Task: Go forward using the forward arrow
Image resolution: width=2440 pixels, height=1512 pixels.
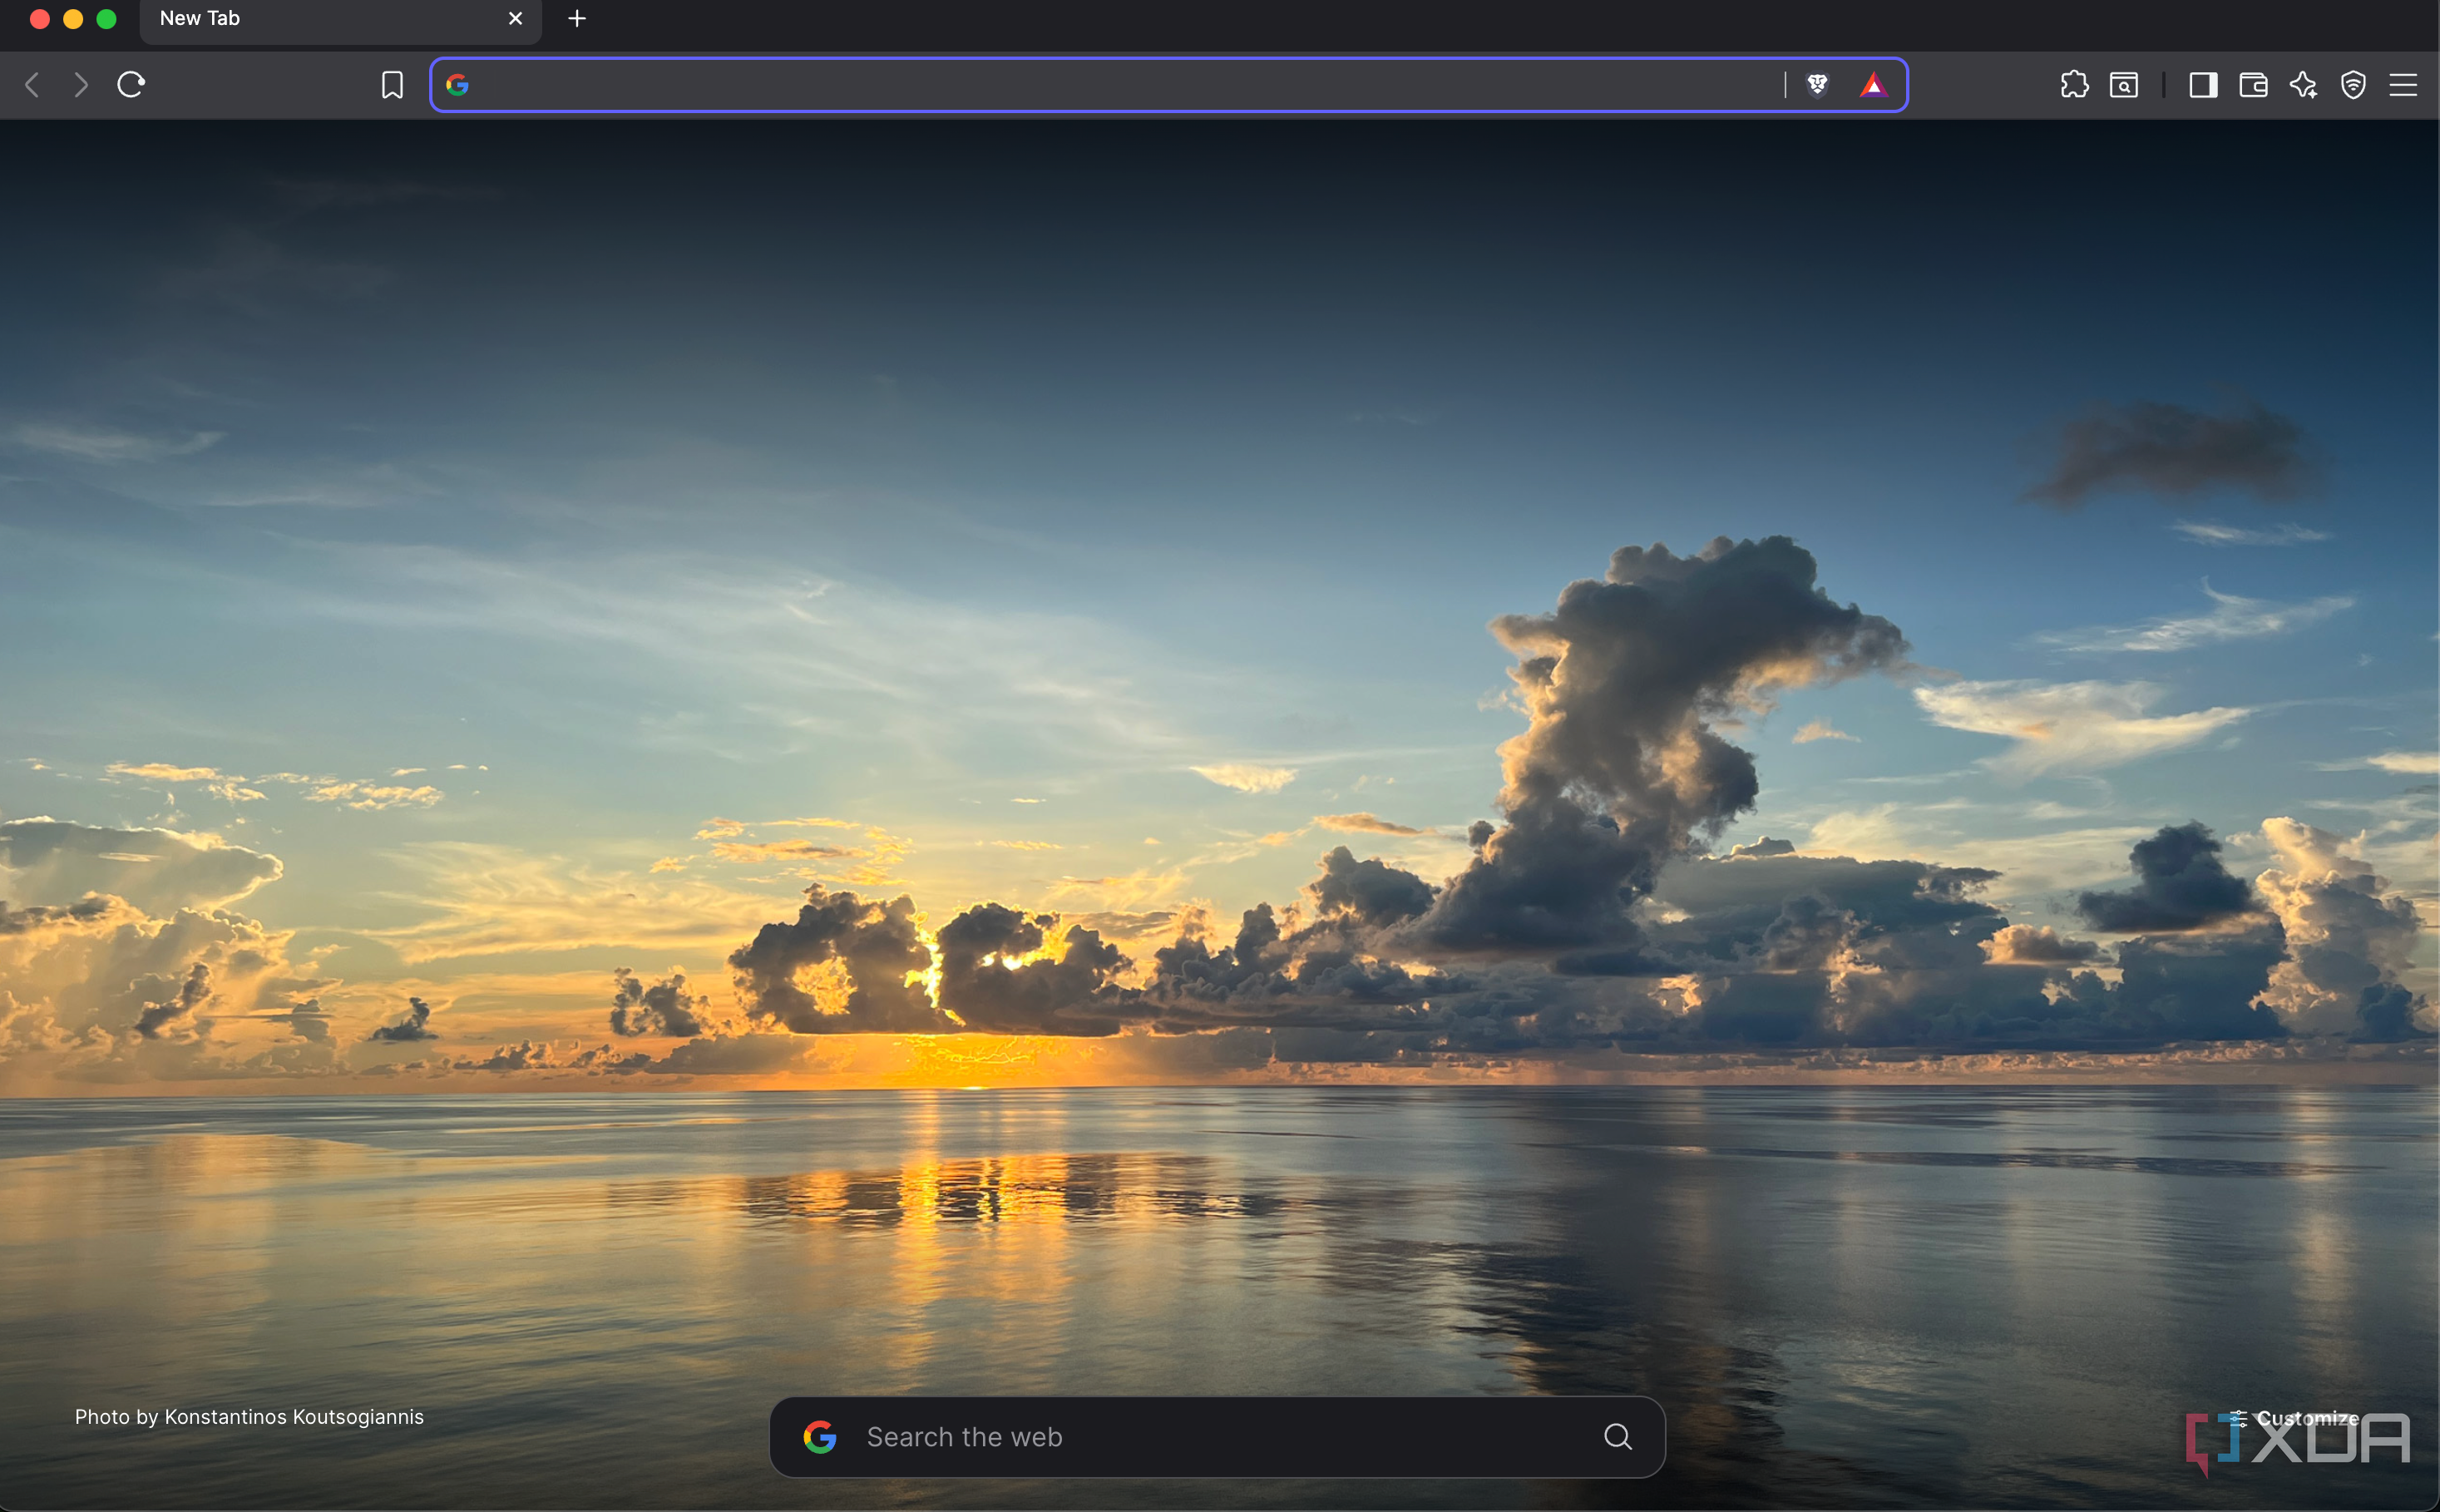Action: 81,85
